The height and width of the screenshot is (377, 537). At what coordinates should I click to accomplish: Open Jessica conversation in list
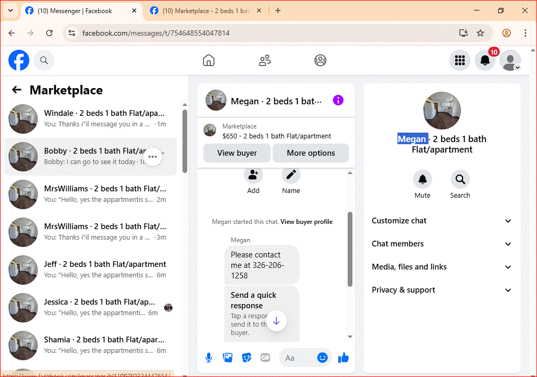click(90, 307)
